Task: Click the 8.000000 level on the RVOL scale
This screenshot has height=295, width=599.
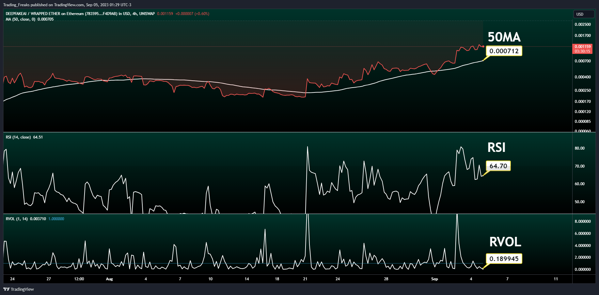Action: (x=583, y=221)
